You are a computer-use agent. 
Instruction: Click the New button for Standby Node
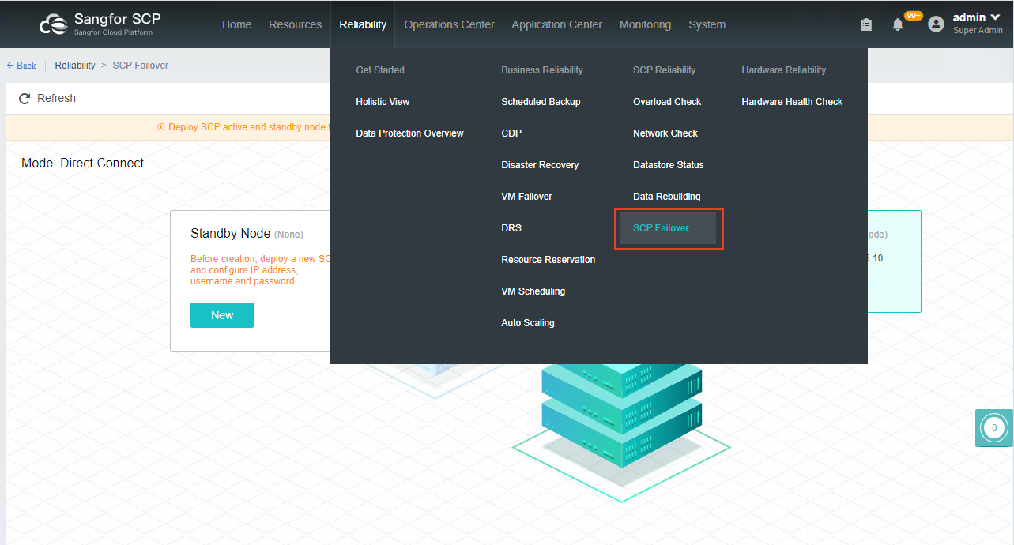coord(222,315)
